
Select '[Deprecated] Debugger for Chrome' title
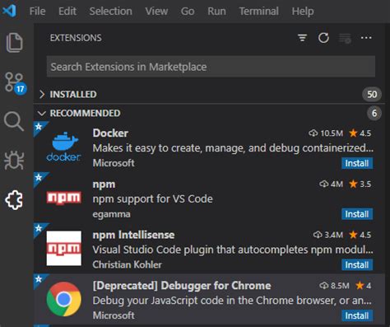coord(182,286)
